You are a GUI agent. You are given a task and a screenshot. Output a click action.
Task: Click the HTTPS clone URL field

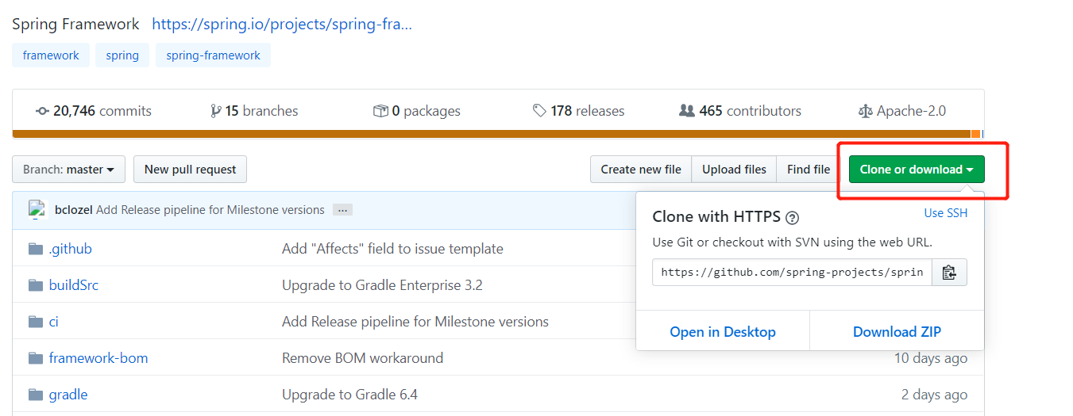pyautogui.click(x=792, y=273)
